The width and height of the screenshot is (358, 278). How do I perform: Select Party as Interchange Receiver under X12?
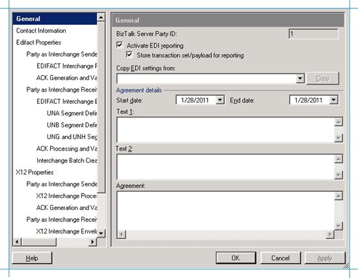pos(62,220)
